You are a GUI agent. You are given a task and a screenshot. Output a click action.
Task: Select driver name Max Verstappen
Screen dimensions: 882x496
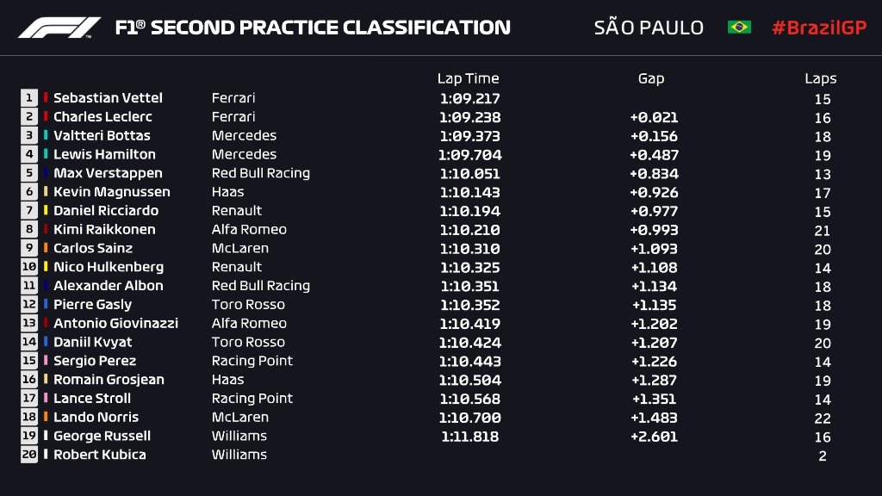108,173
